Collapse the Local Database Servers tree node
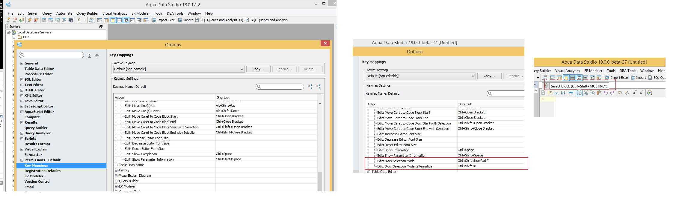This screenshot has height=206, width=679. [x=8, y=32]
